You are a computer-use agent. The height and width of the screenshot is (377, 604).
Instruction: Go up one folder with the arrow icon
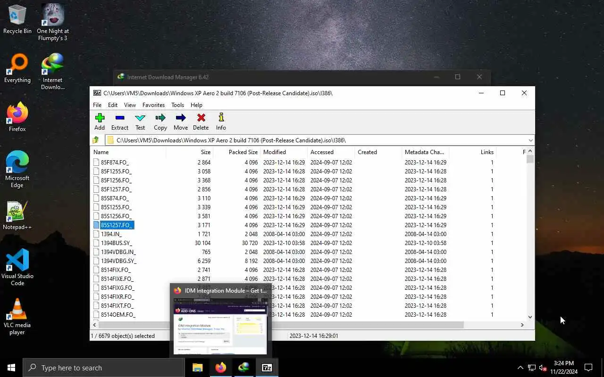point(96,140)
